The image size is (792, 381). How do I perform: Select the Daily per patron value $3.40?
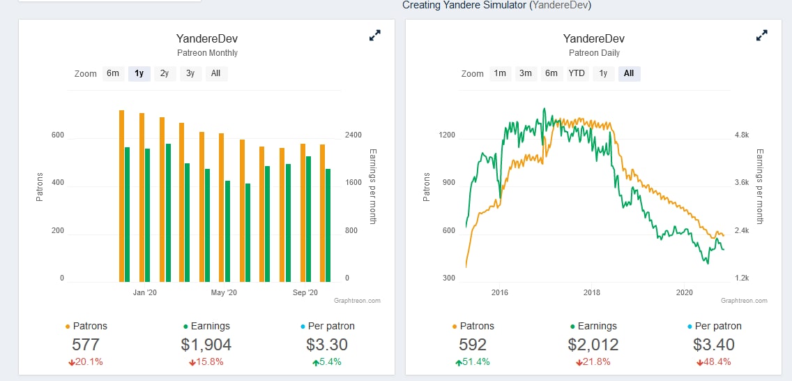[714, 345]
